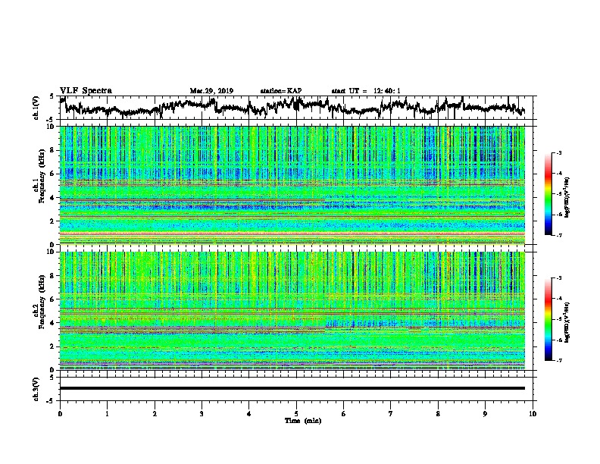Click time axis tick label "1"
This screenshot has width=600, height=464.
click(x=107, y=414)
